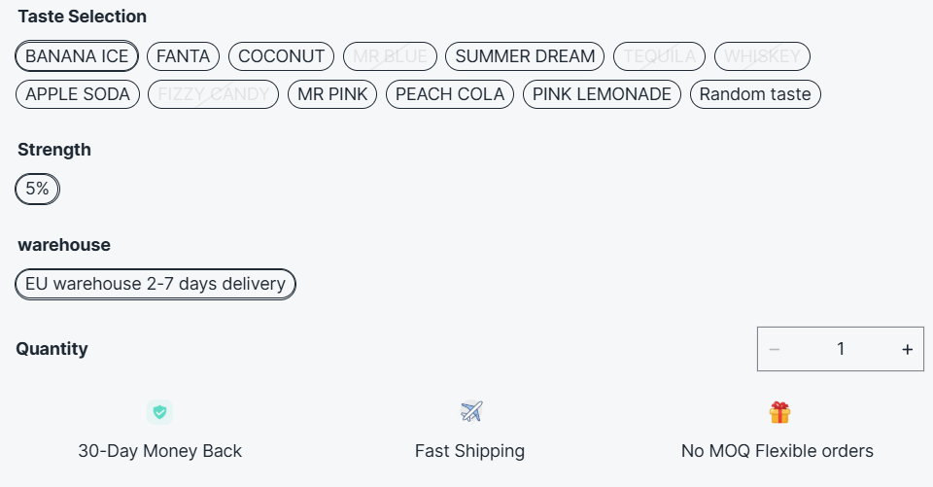Click the green shield money-back icon
This screenshot has width=933, height=487.
point(160,412)
